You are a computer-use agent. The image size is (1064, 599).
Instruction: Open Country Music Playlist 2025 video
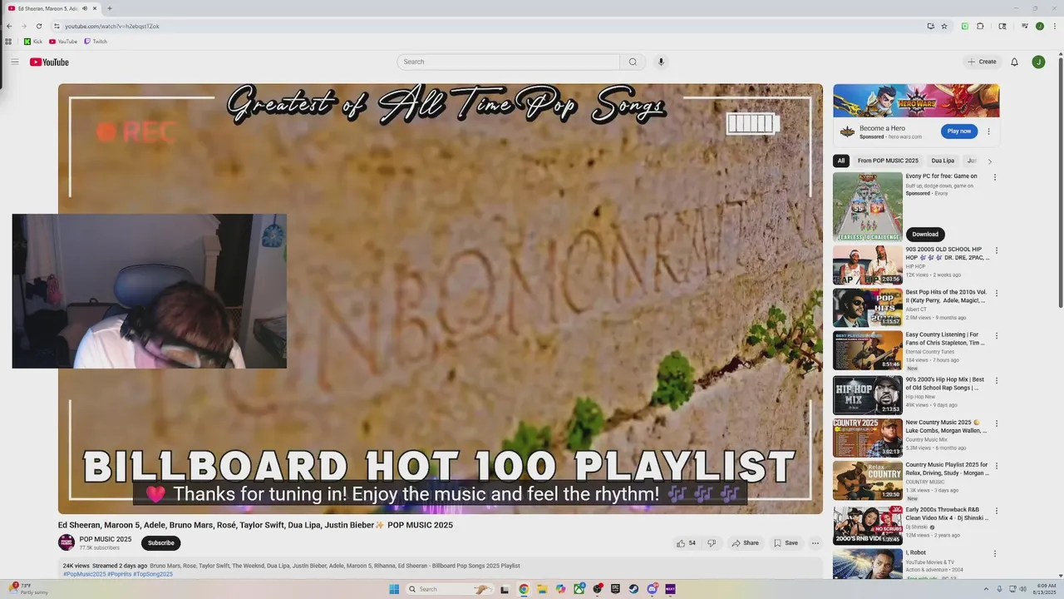pos(868,480)
